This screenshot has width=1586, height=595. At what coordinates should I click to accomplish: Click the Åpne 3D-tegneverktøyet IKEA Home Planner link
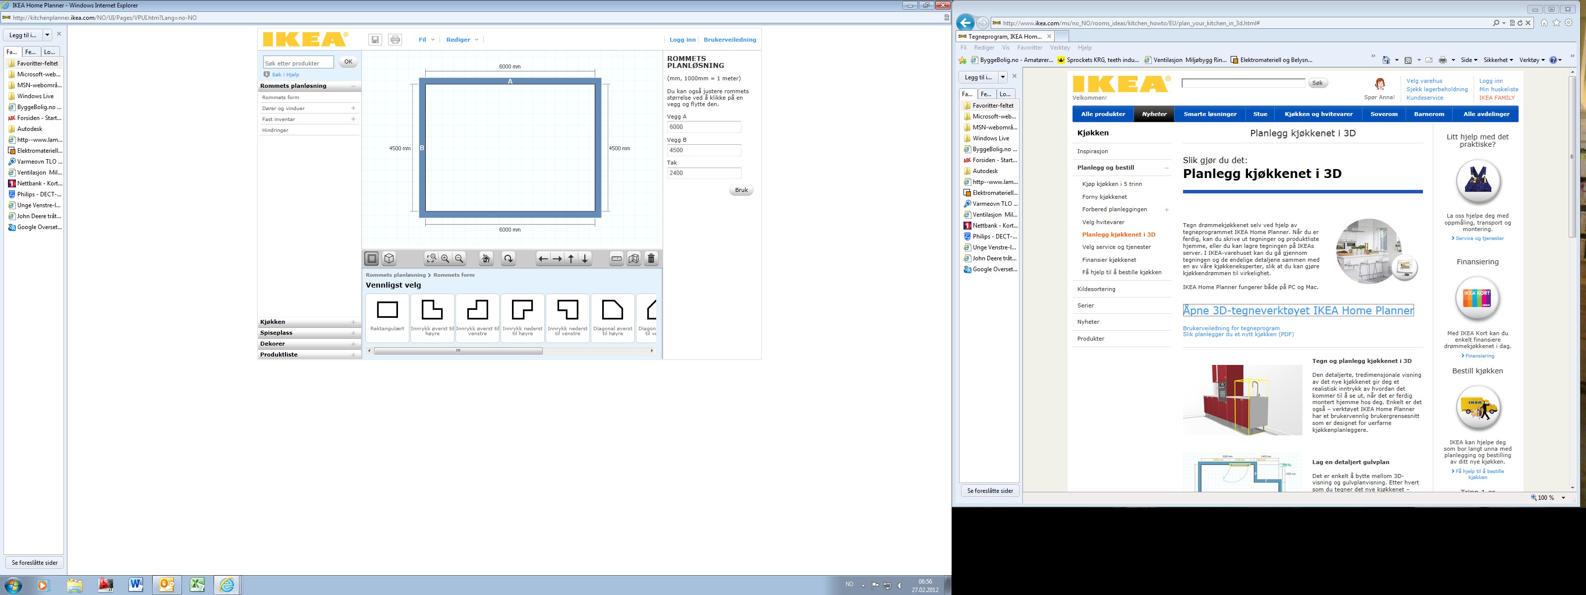point(1298,310)
